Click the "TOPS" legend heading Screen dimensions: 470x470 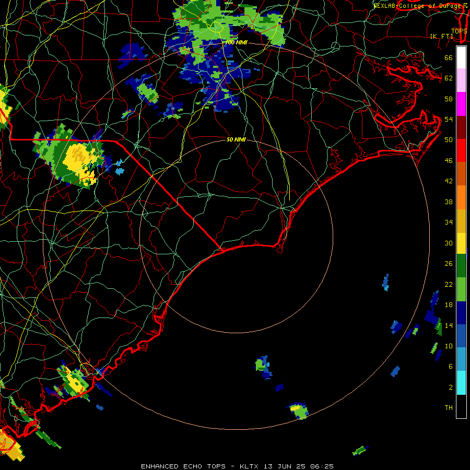point(459,31)
